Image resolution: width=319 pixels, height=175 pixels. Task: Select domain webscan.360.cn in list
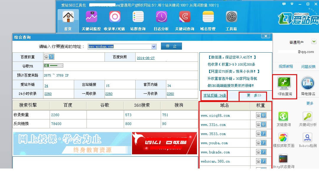tap(215, 161)
